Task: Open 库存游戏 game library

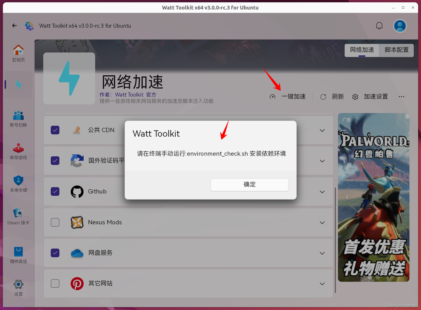Action: 18,151
